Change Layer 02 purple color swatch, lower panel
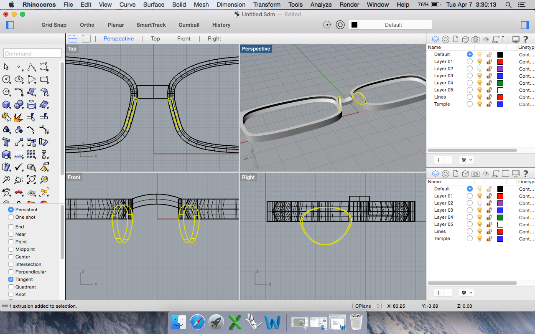The image size is (535, 334). (500, 203)
